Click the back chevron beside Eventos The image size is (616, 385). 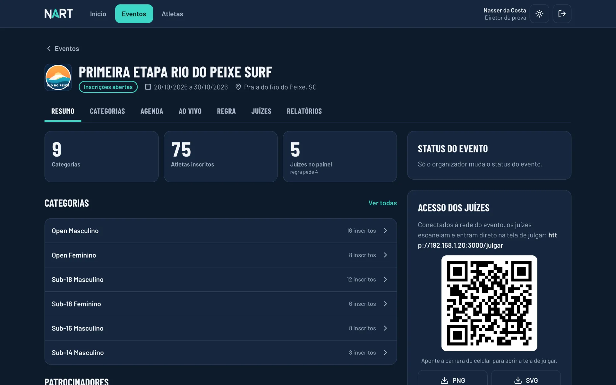click(49, 48)
